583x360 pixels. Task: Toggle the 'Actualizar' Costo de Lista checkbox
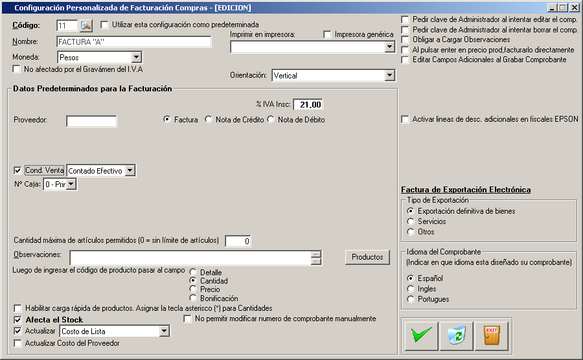[x=17, y=331]
